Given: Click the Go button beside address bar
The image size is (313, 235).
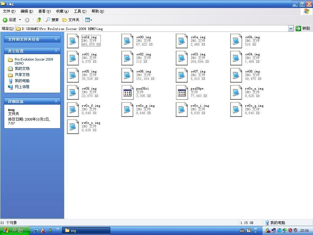Looking at the screenshot, I should (x=303, y=28).
